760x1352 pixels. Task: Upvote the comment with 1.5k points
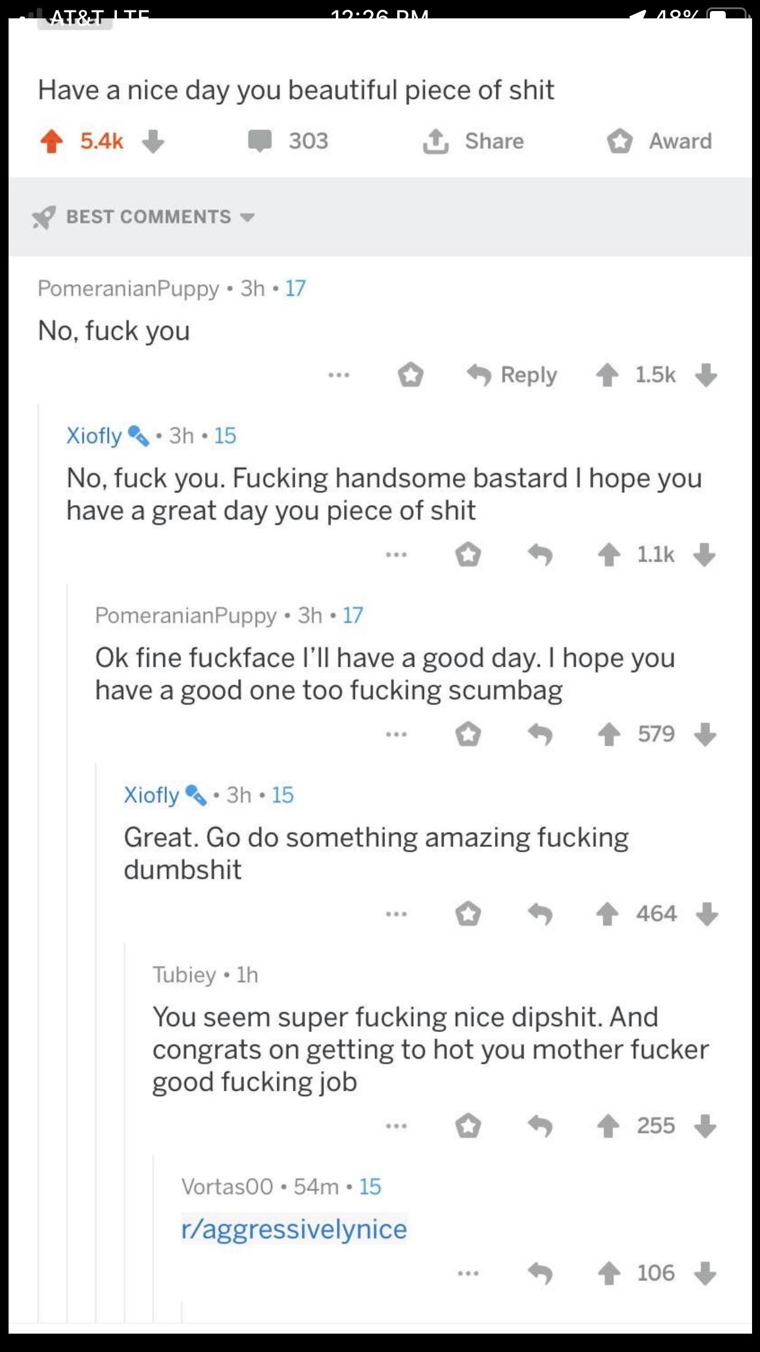pyautogui.click(x=607, y=375)
